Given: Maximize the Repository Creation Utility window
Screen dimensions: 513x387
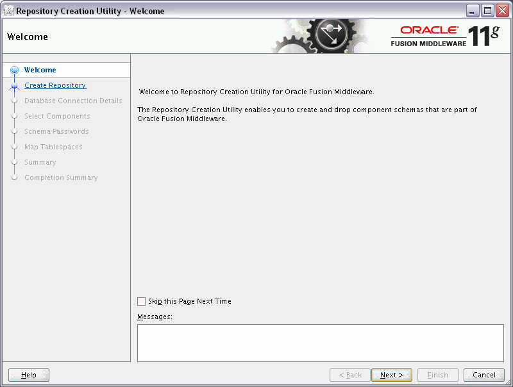Looking at the screenshot, I should pyautogui.click(x=487, y=10).
